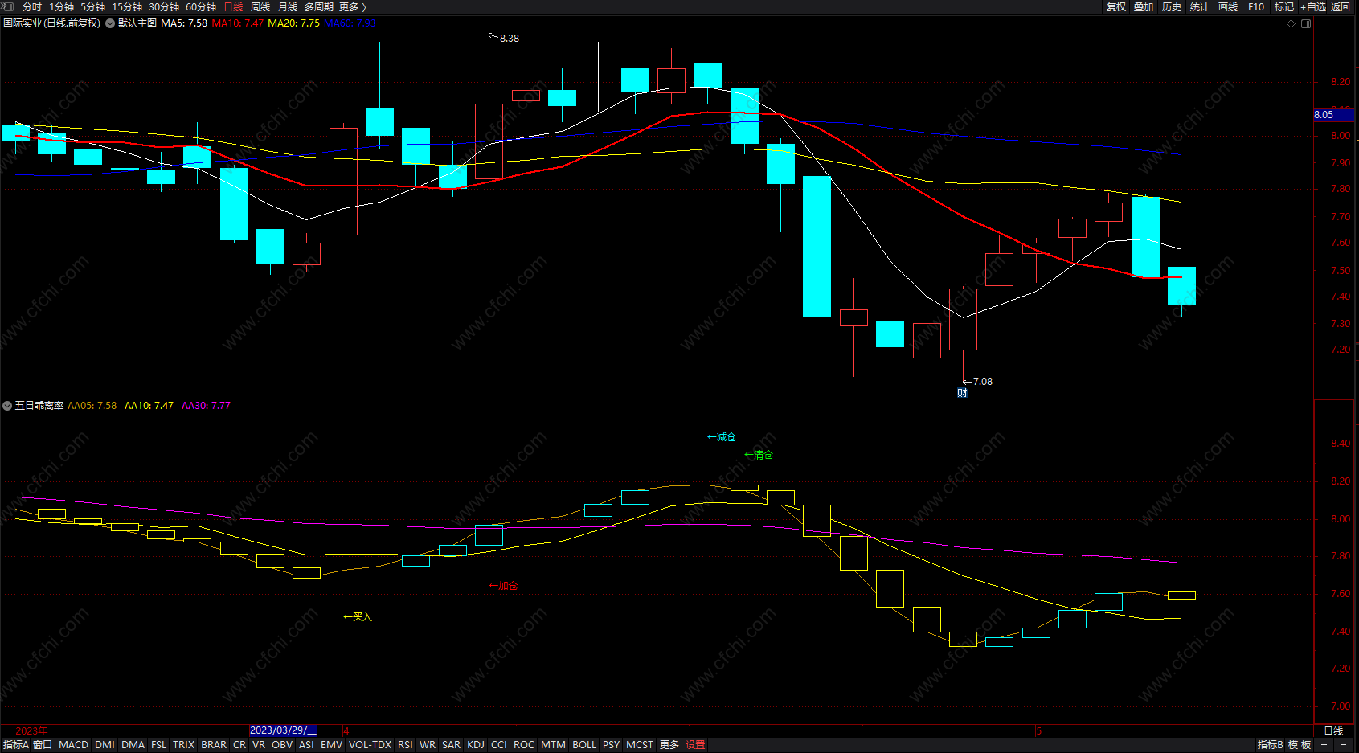Select the VR indicator
Viewport: 1359px width, 753px height.
point(259,745)
